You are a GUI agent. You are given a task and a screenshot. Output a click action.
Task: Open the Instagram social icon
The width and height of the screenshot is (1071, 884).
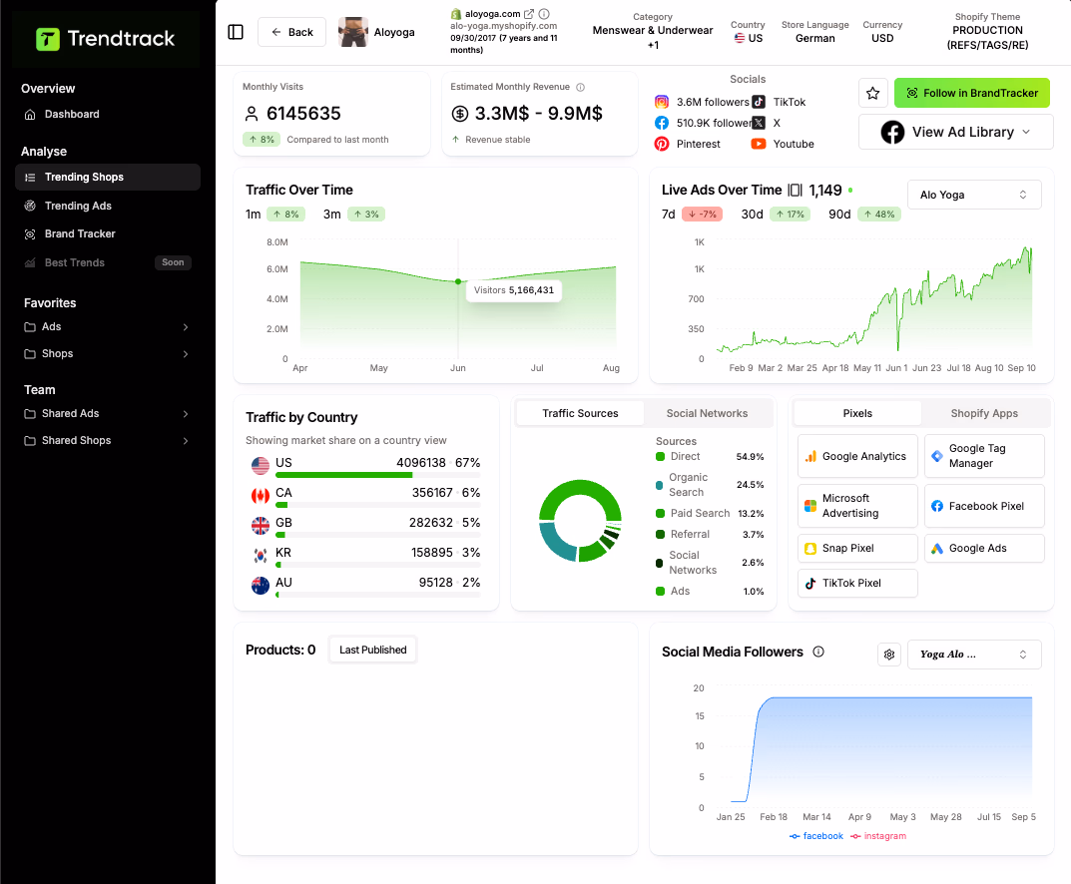[x=662, y=102]
